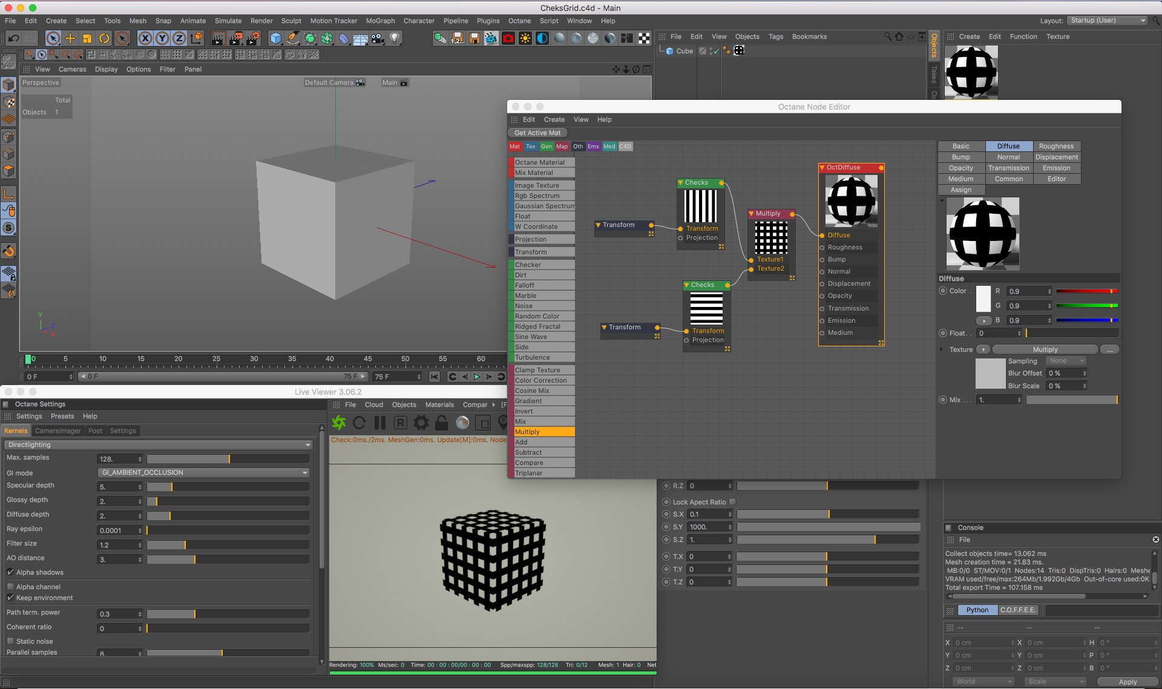This screenshot has width=1162, height=689.
Task: Click the white Diffuse color swatch
Action: pos(983,299)
